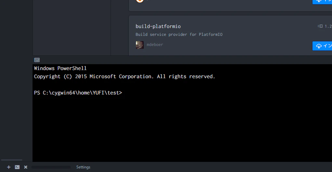Open the mdeboer author link
332x172 pixels.
click(x=155, y=45)
